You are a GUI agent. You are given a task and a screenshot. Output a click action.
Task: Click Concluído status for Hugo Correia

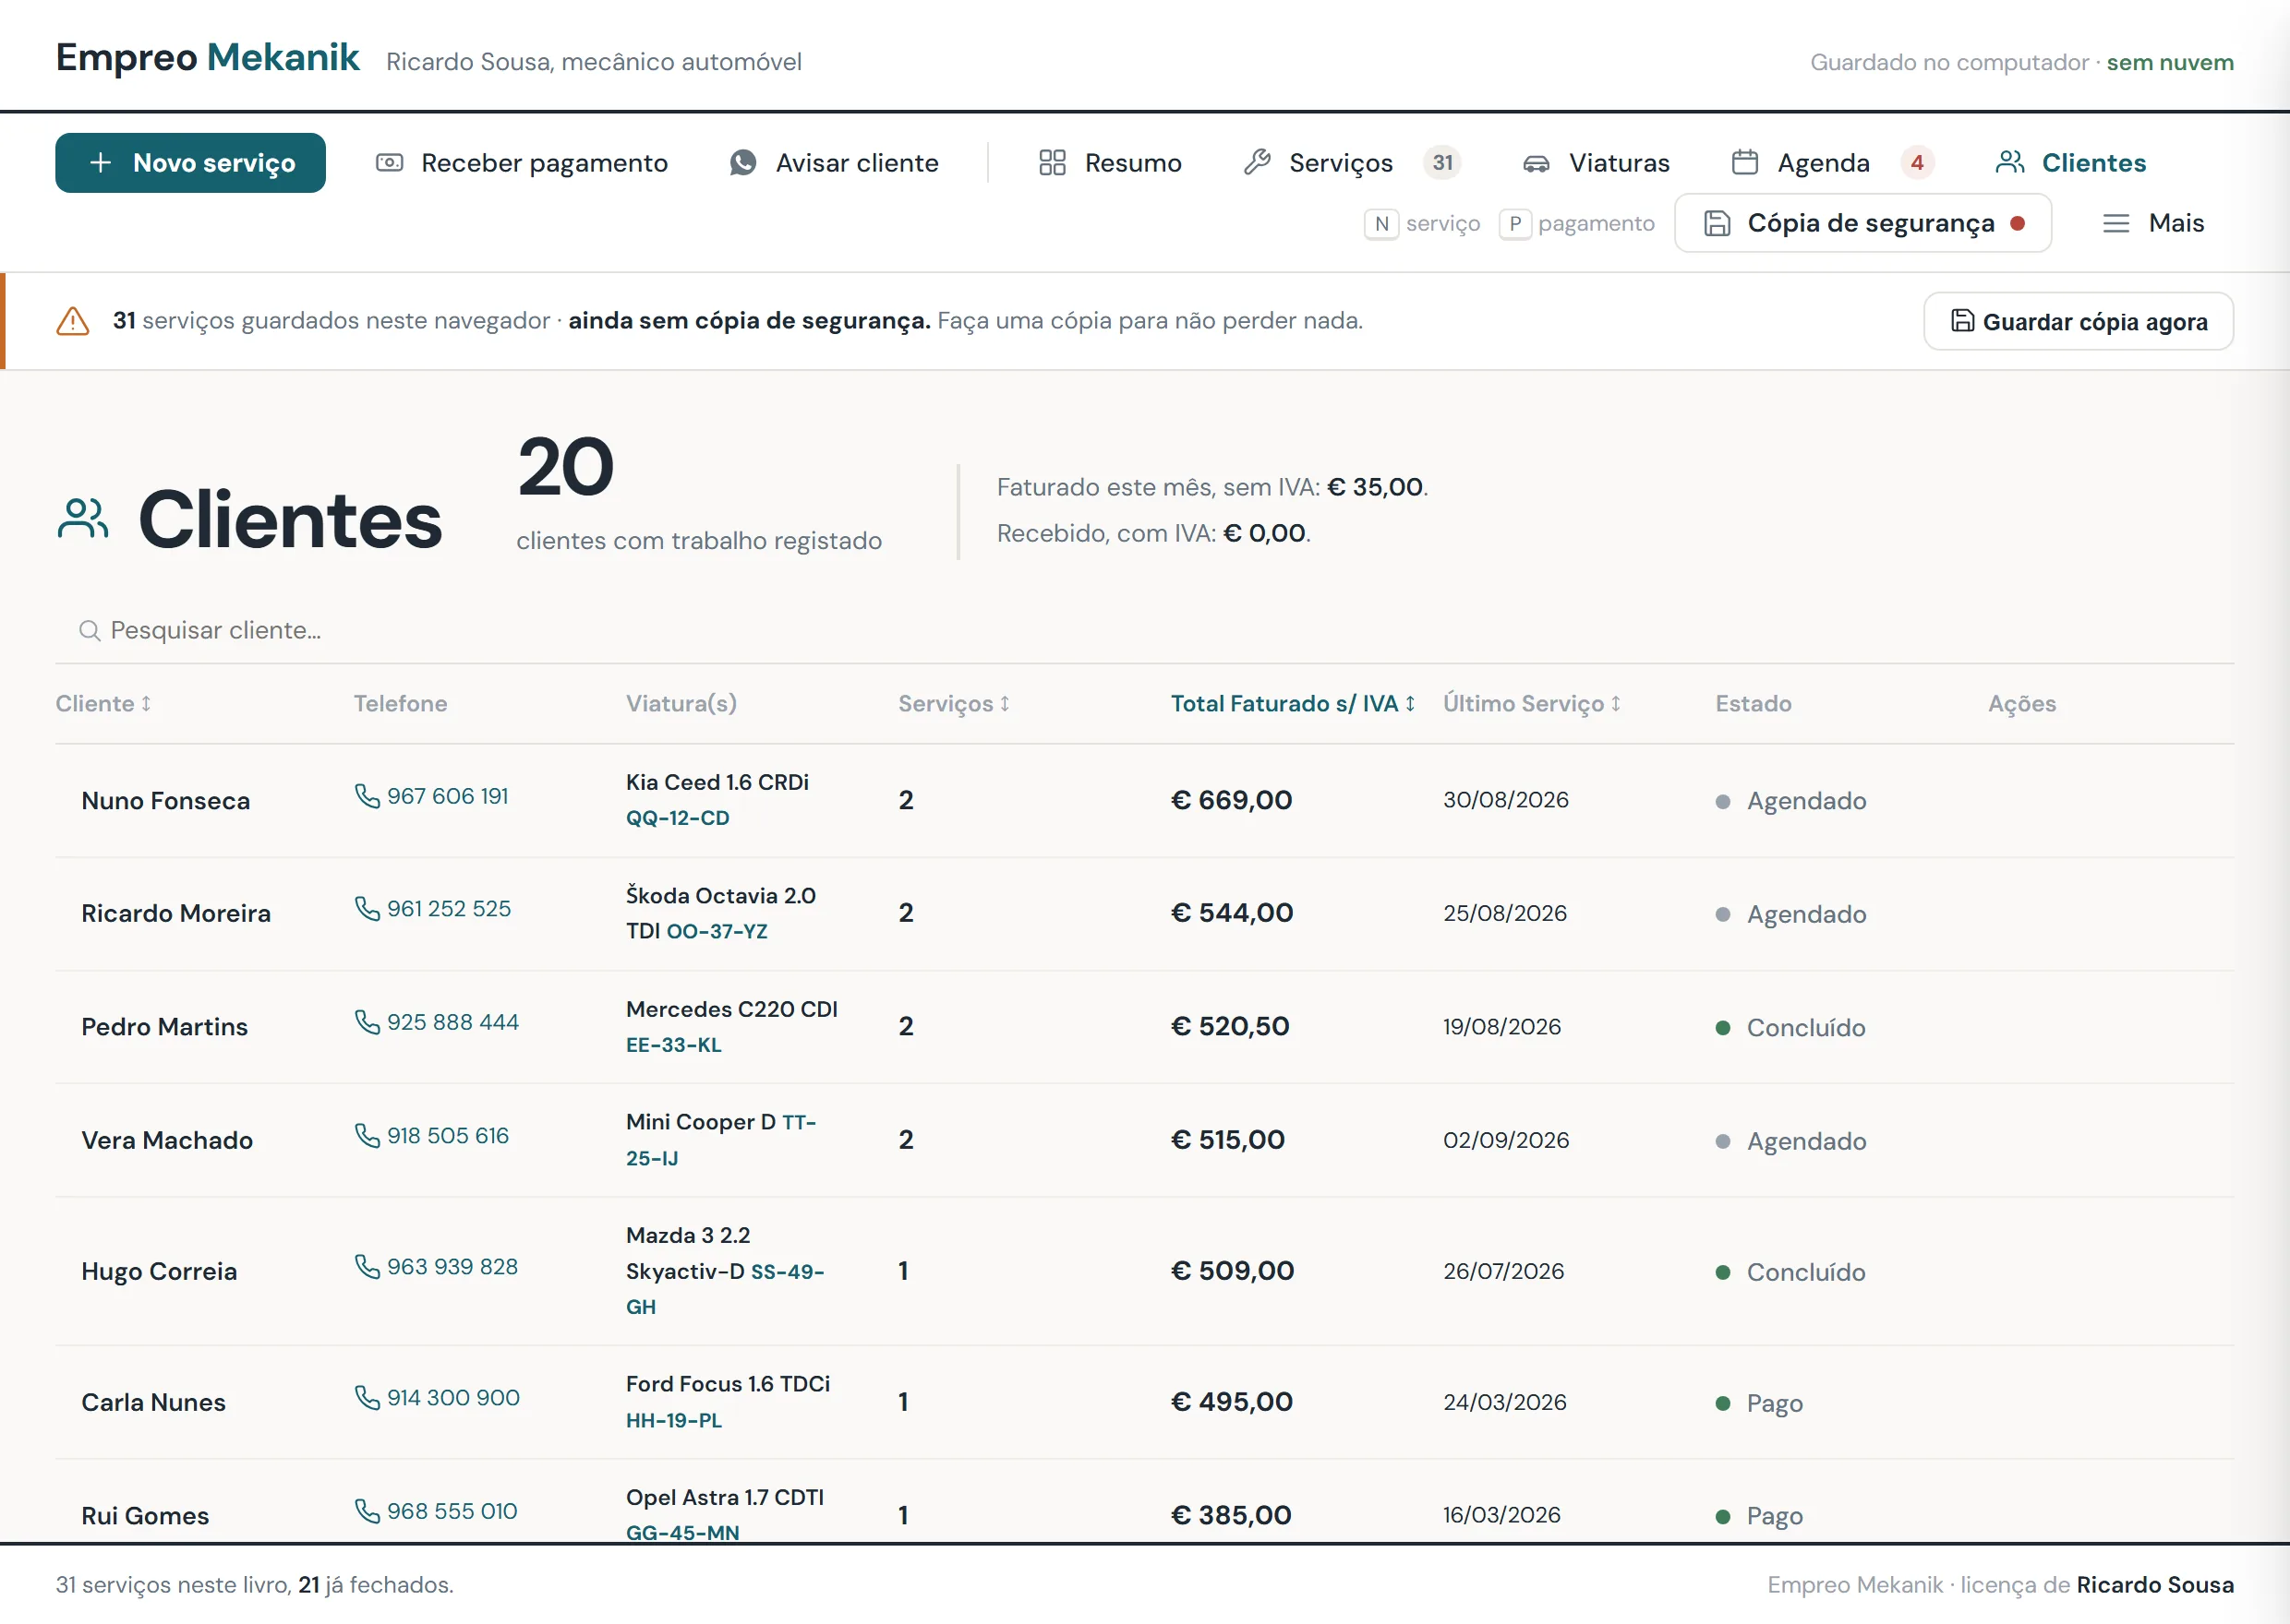coord(1790,1272)
